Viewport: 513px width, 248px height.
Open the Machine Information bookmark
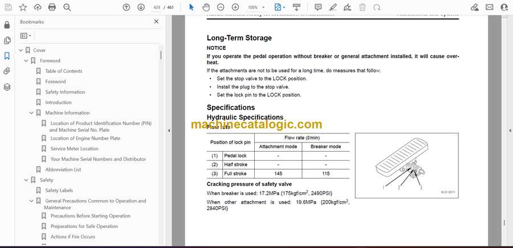[x=67, y=113]
